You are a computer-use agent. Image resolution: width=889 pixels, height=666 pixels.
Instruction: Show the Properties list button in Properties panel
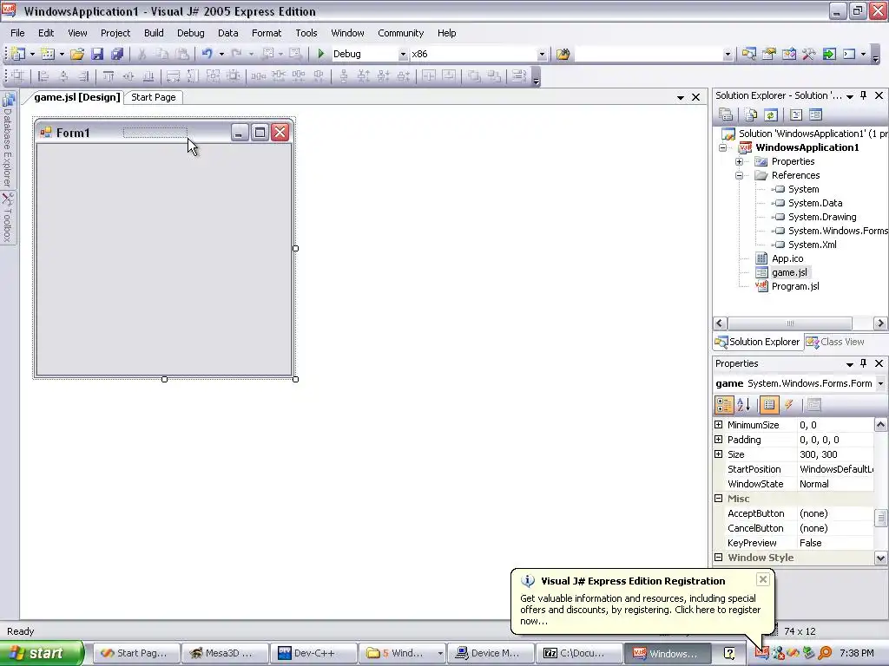[x=769, y=404]
